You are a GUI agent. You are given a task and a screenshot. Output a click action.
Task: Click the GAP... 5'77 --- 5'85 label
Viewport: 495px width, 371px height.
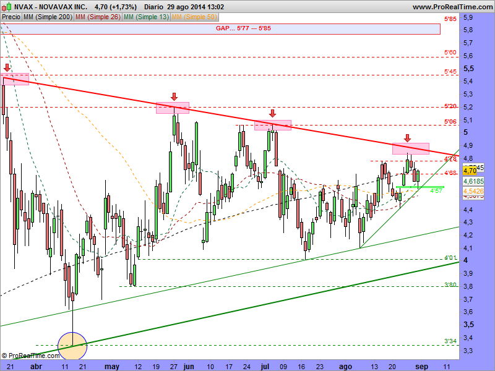pos(243,28)
